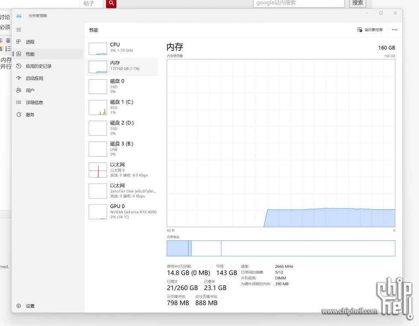Click the '性能' page title text
The height and width of the screenshot is (326, 419).
tap(94, 30)
